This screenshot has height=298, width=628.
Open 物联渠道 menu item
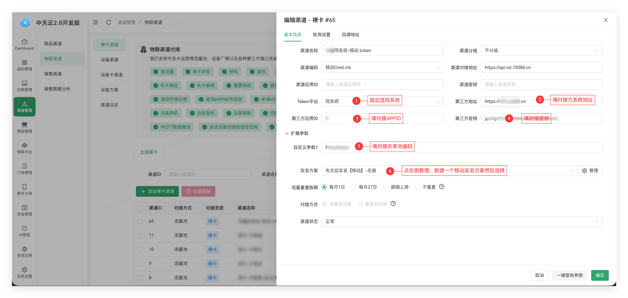coord(62,59)
